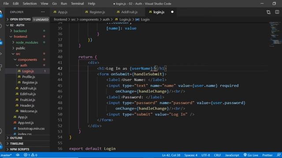Click line number 43 in the gutter
282x158 pixels.
coord(60,74)
